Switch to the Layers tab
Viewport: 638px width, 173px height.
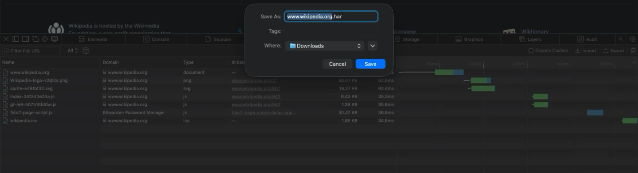coord(530,39)
